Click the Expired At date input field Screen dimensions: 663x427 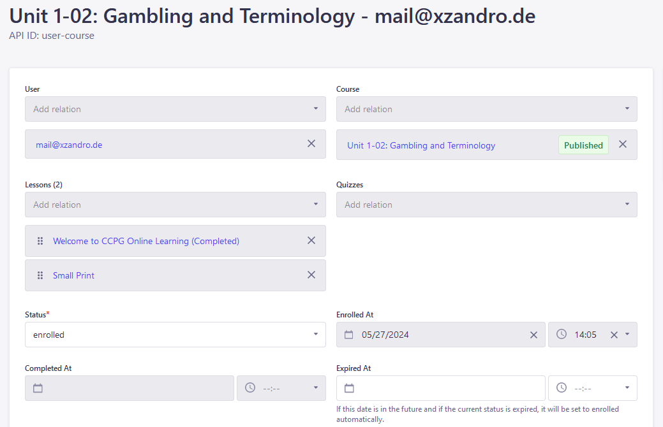tap(447, 388)
